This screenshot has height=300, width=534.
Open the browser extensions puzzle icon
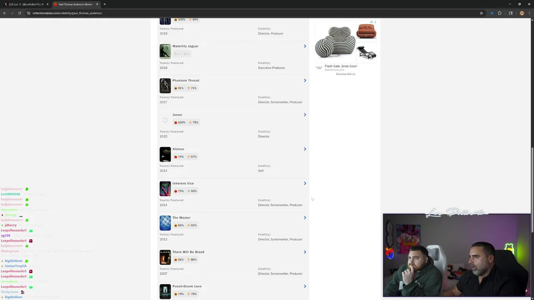tap(499, 13)
